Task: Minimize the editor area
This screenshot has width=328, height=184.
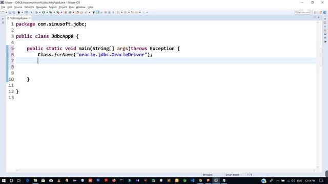Action: point(315,17)
